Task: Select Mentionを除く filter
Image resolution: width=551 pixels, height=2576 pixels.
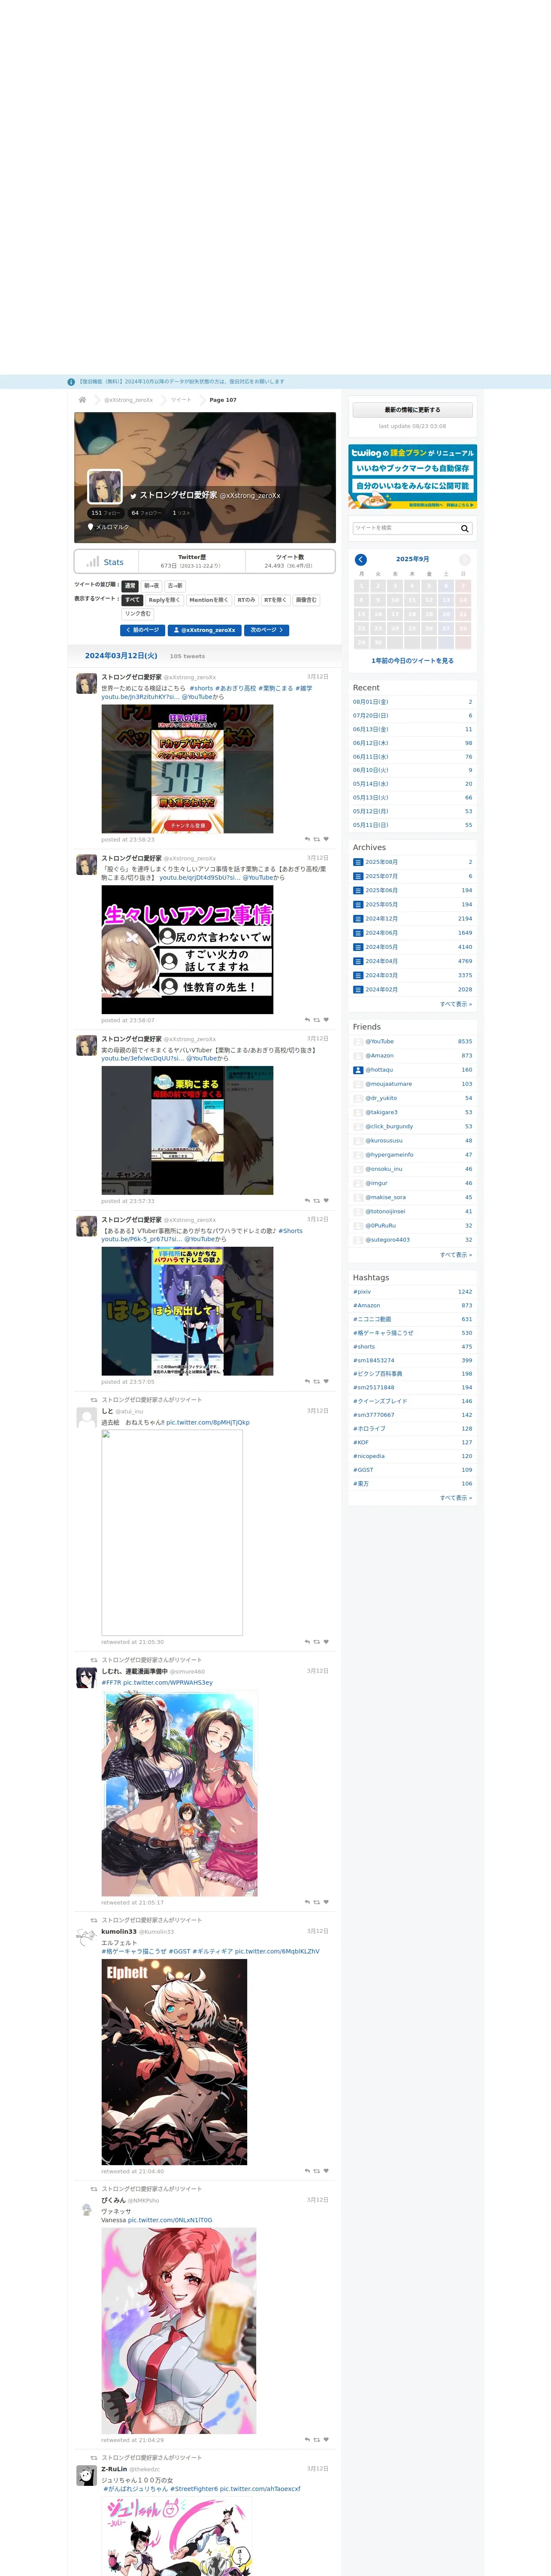Action: (208, 600)
